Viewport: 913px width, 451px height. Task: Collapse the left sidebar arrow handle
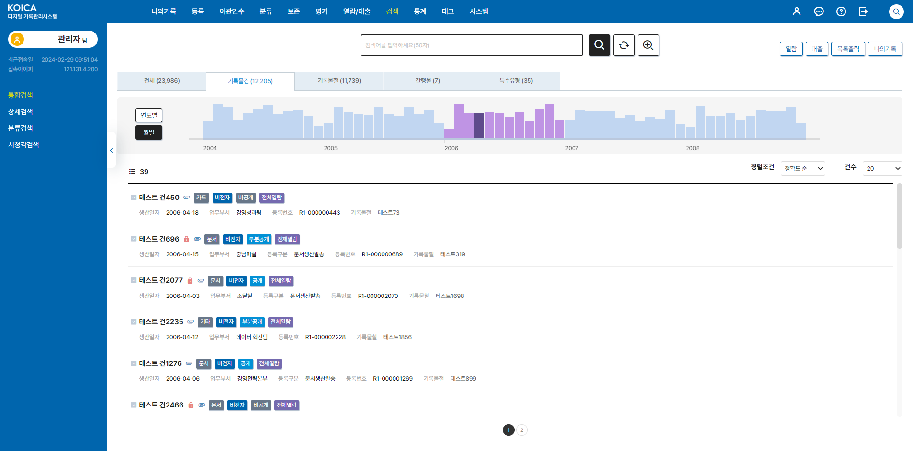[x=111, y=150]
